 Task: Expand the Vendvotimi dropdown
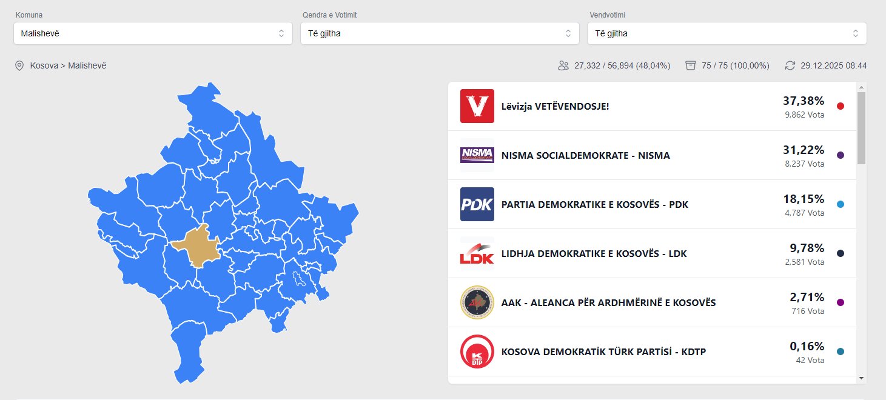click(727, 33)
